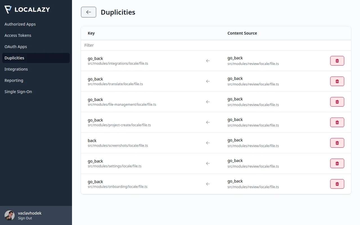Click the back arrow next to Duplicities heading
Image resolution: width=360 pixels, height=225 pixels.
tap(88, 12)
